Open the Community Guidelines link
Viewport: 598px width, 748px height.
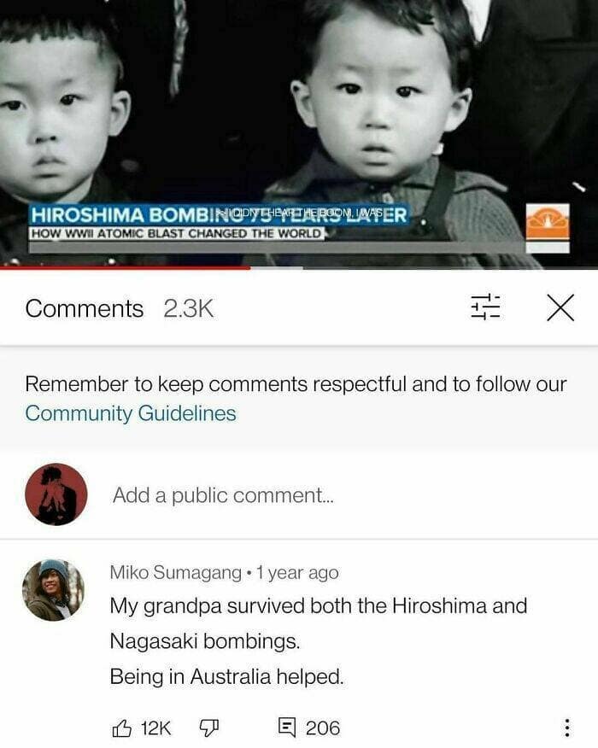(x=131, y=413)
